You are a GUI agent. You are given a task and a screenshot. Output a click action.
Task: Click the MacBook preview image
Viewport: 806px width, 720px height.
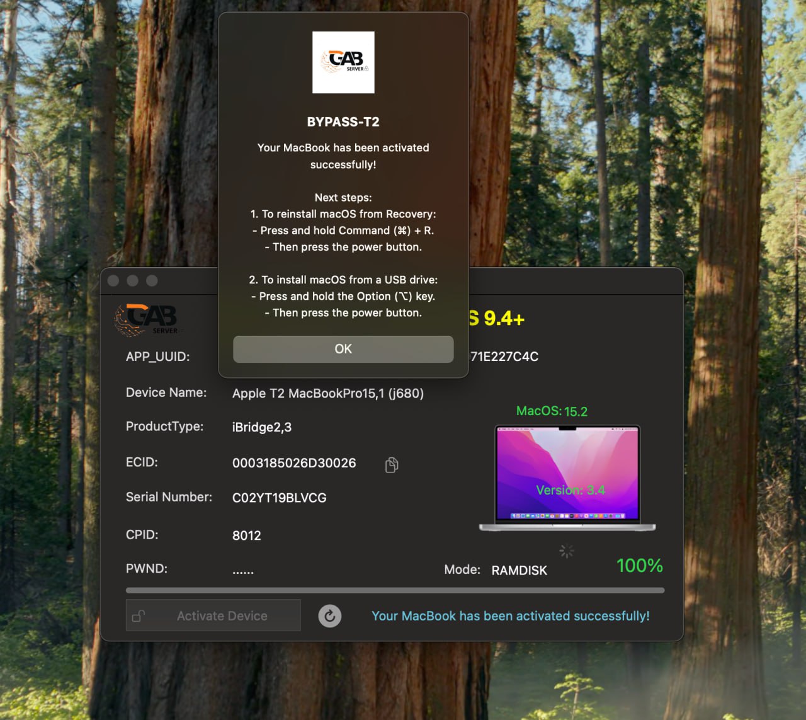tap(567, 477)
